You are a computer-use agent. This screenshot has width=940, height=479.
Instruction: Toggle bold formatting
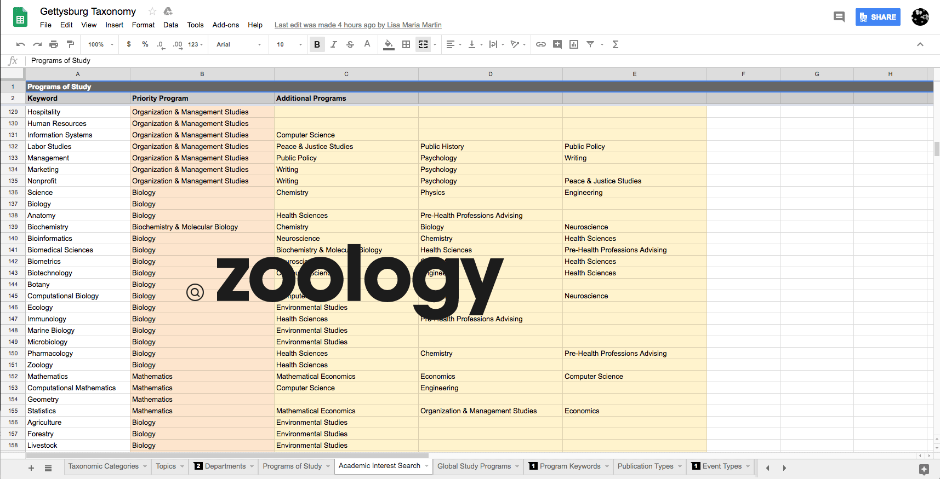pos(317,44)
